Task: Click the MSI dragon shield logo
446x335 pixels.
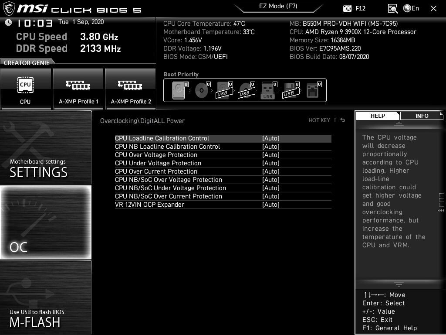Action: coord(9,9)
